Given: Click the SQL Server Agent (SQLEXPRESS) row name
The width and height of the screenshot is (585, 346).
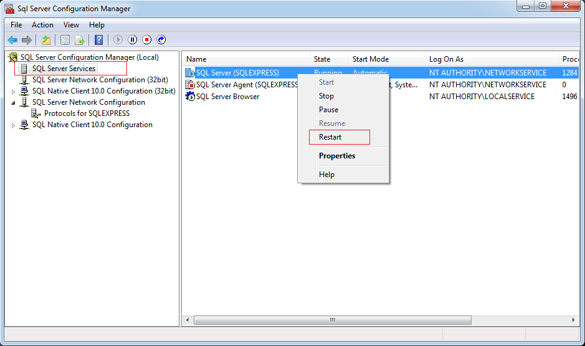Looking at the screenshot, I should point(247,85).
